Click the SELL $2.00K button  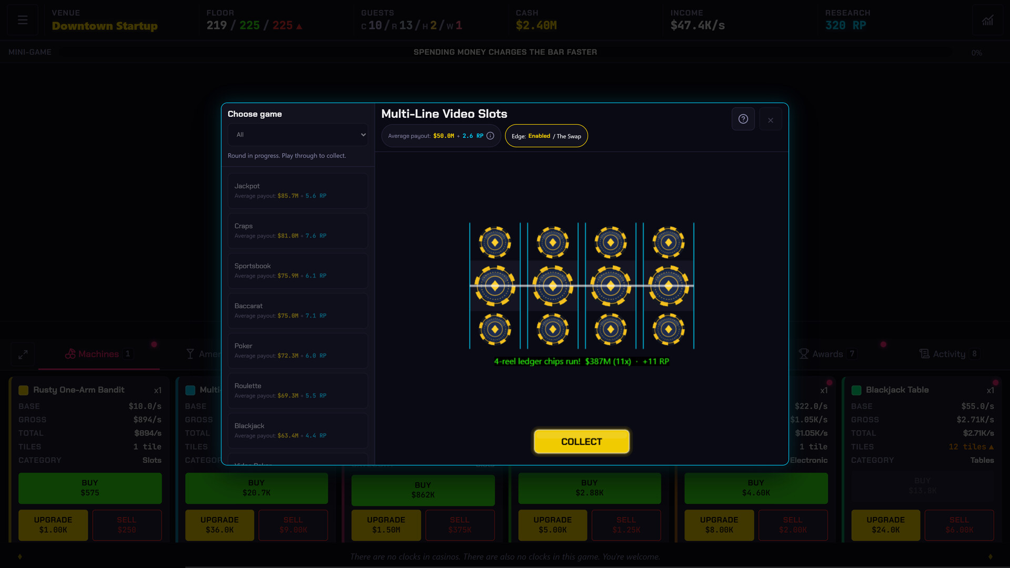[793, 525]
